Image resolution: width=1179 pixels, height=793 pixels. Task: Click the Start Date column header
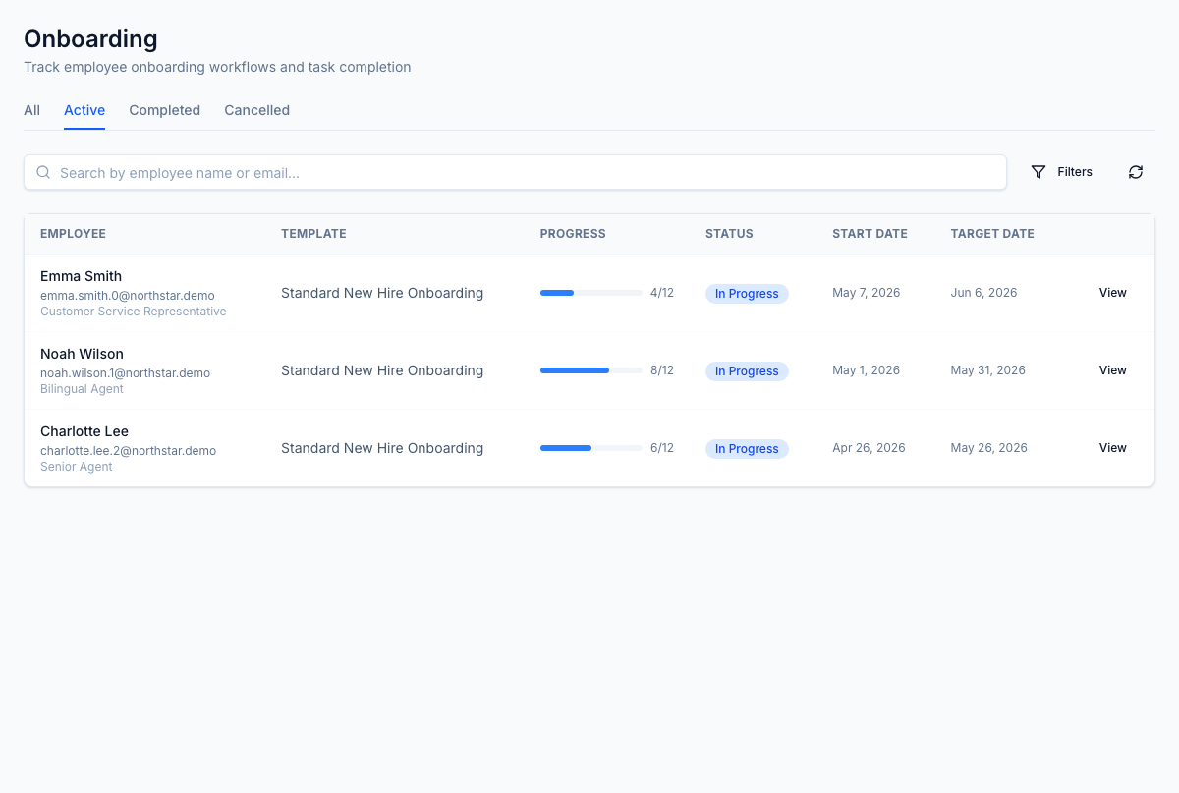pyautogui.click(x=870, y=234)
